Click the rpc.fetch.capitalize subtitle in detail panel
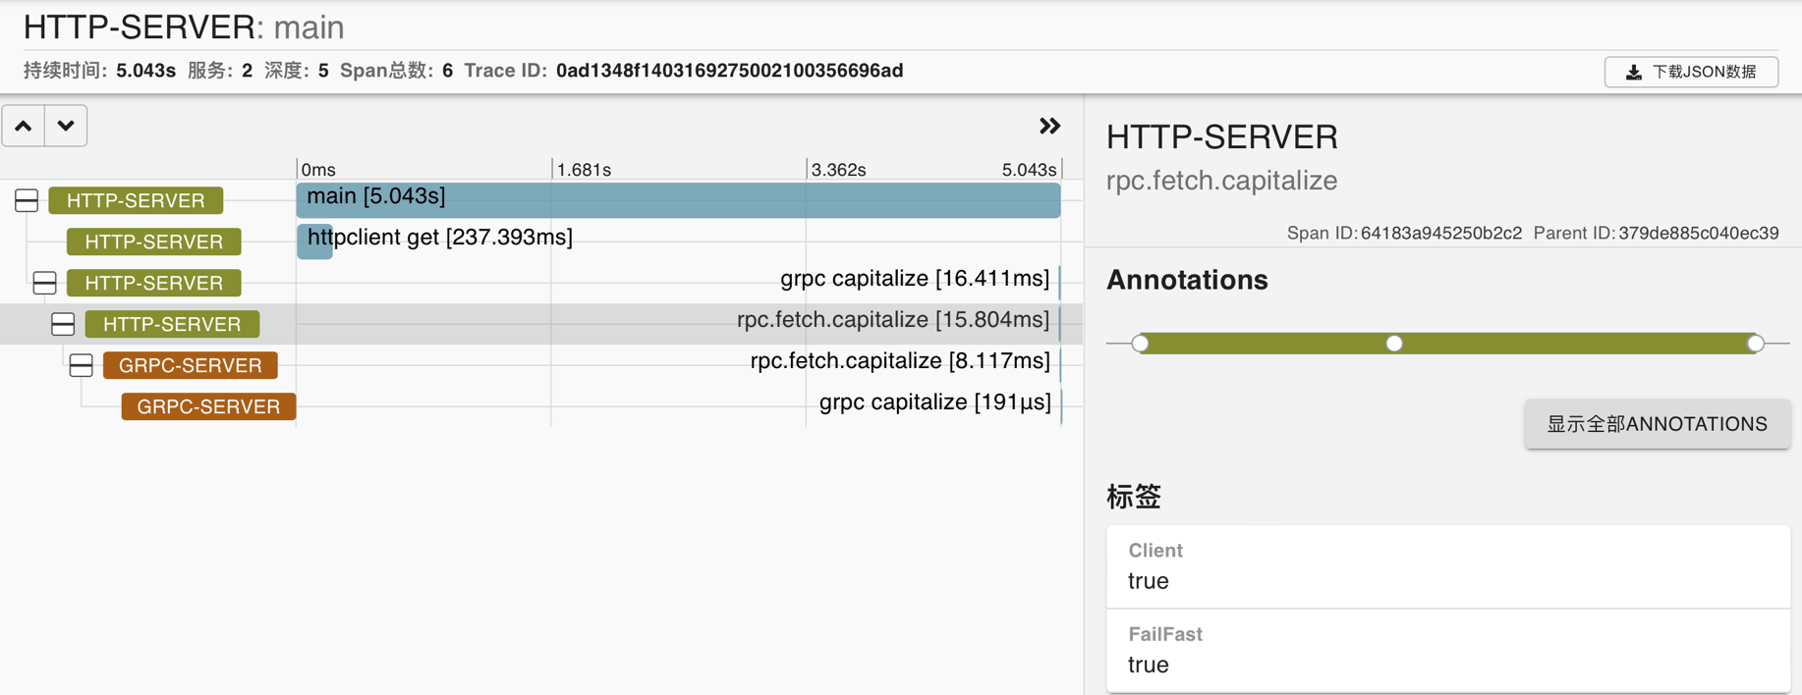1802x695 pixels. [1221, 181]
